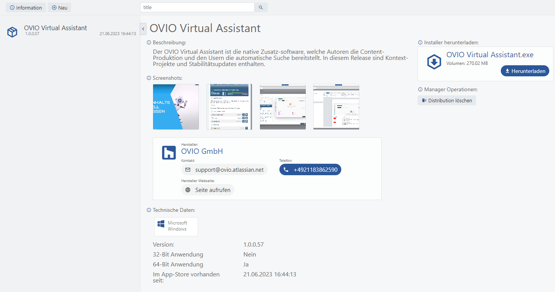
Task: Click the 32-Bit Anwendung value Nein
Action: [250, 254]
